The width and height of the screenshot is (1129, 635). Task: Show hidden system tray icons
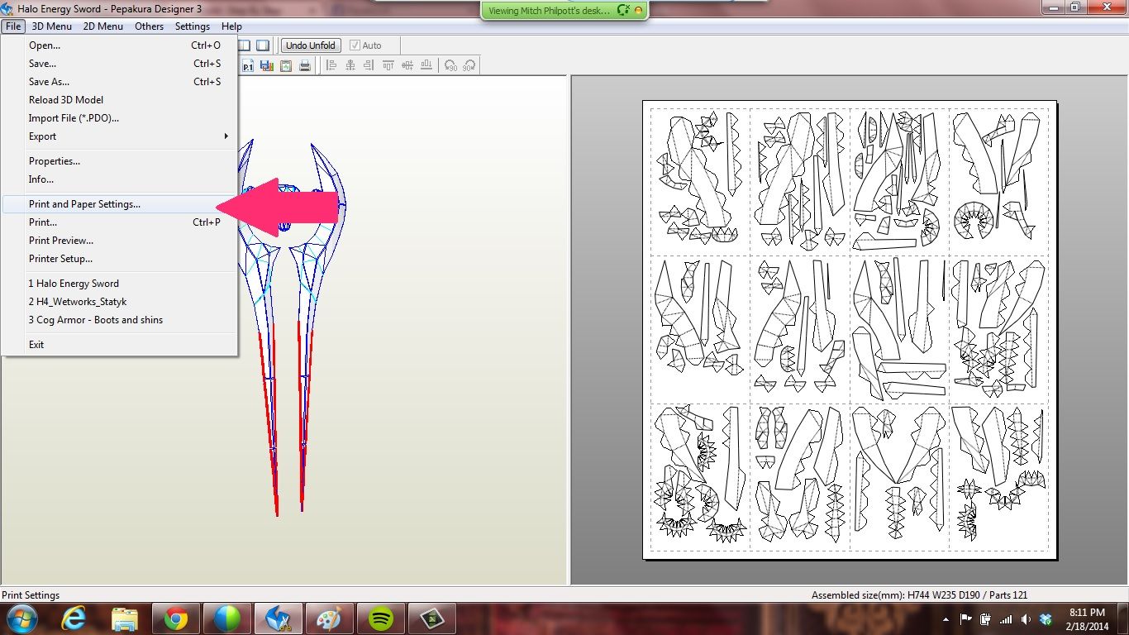(x=946, y=618)
